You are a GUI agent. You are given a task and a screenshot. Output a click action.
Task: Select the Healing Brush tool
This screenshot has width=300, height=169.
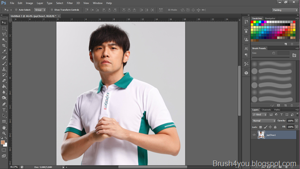point(4,58)
